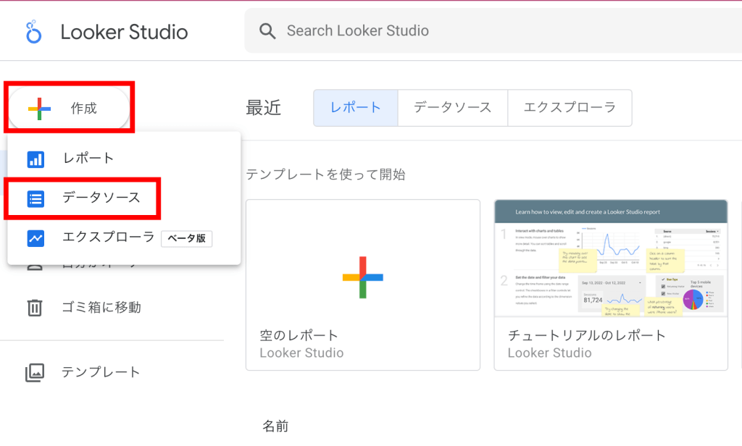This screenshot has width=742, height=446.
Task: Choose レポート from the create menu
Action: click(124, 159)
